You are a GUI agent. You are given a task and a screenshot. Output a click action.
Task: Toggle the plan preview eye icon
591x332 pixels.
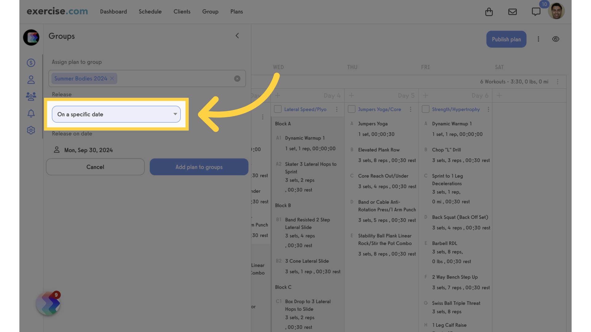click(556, 39)
